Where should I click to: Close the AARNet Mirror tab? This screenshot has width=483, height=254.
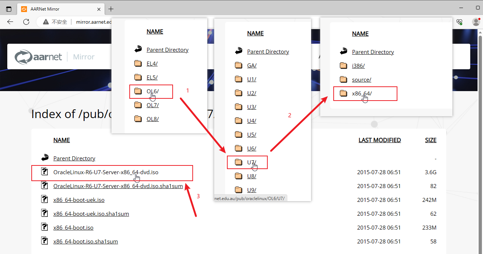(99, 9)
